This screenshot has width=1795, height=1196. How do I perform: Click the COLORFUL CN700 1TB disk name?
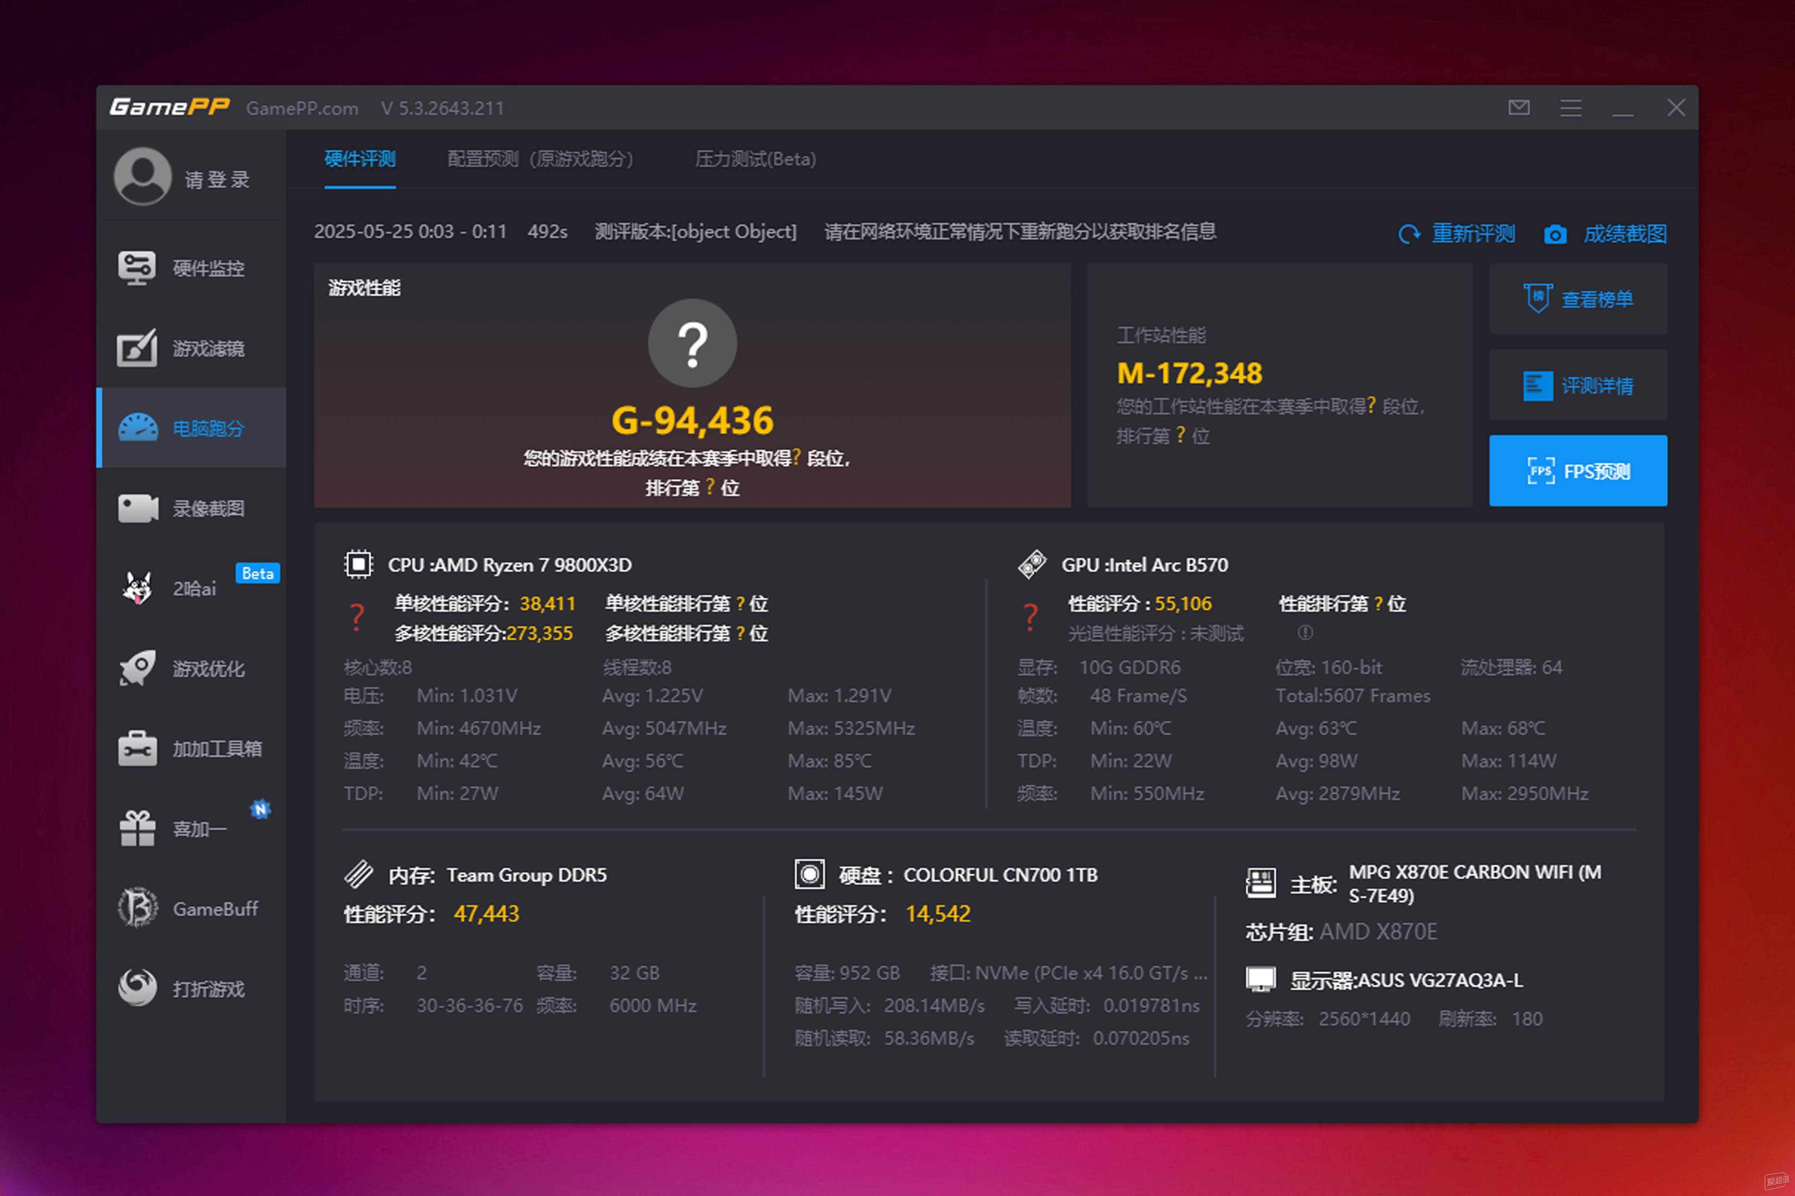point(1001,875)
